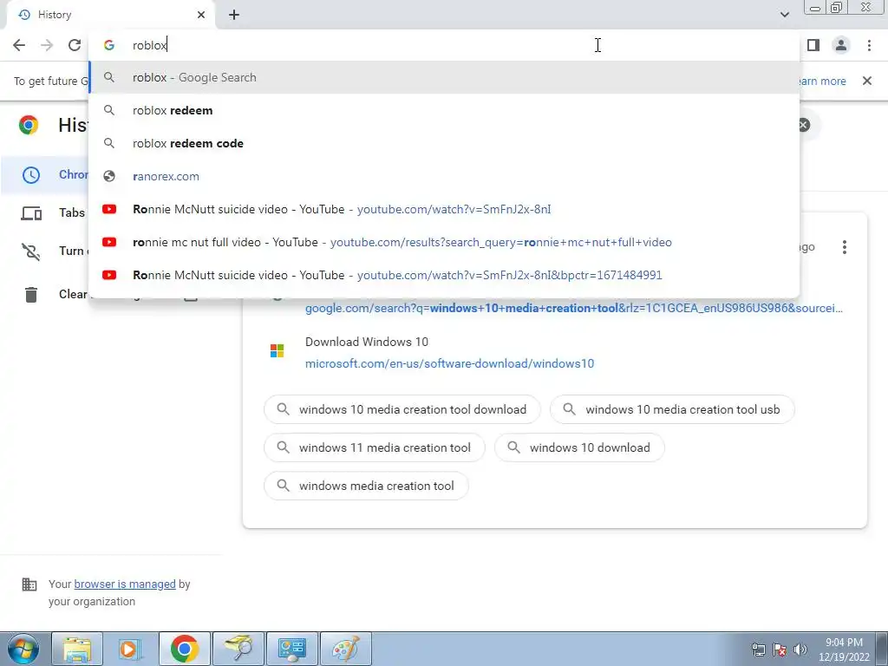Launch Windows Media Player from taskbar
This screenshot has width=888, height=666.
[x=130, y=649]
